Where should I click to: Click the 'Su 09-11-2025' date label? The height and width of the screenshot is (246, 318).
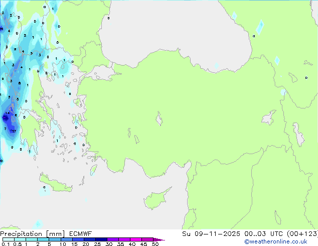click(211, 234)
